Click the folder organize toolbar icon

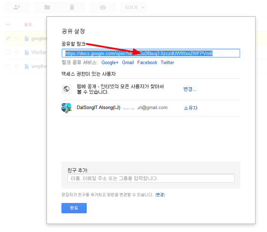pyautogui.click(x=47, y=7)
